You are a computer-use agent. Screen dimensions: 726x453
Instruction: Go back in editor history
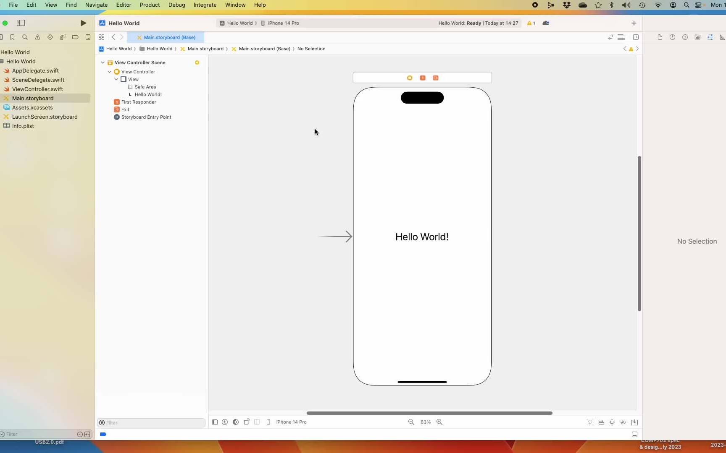pyautogui.click(x=113, y=37)
